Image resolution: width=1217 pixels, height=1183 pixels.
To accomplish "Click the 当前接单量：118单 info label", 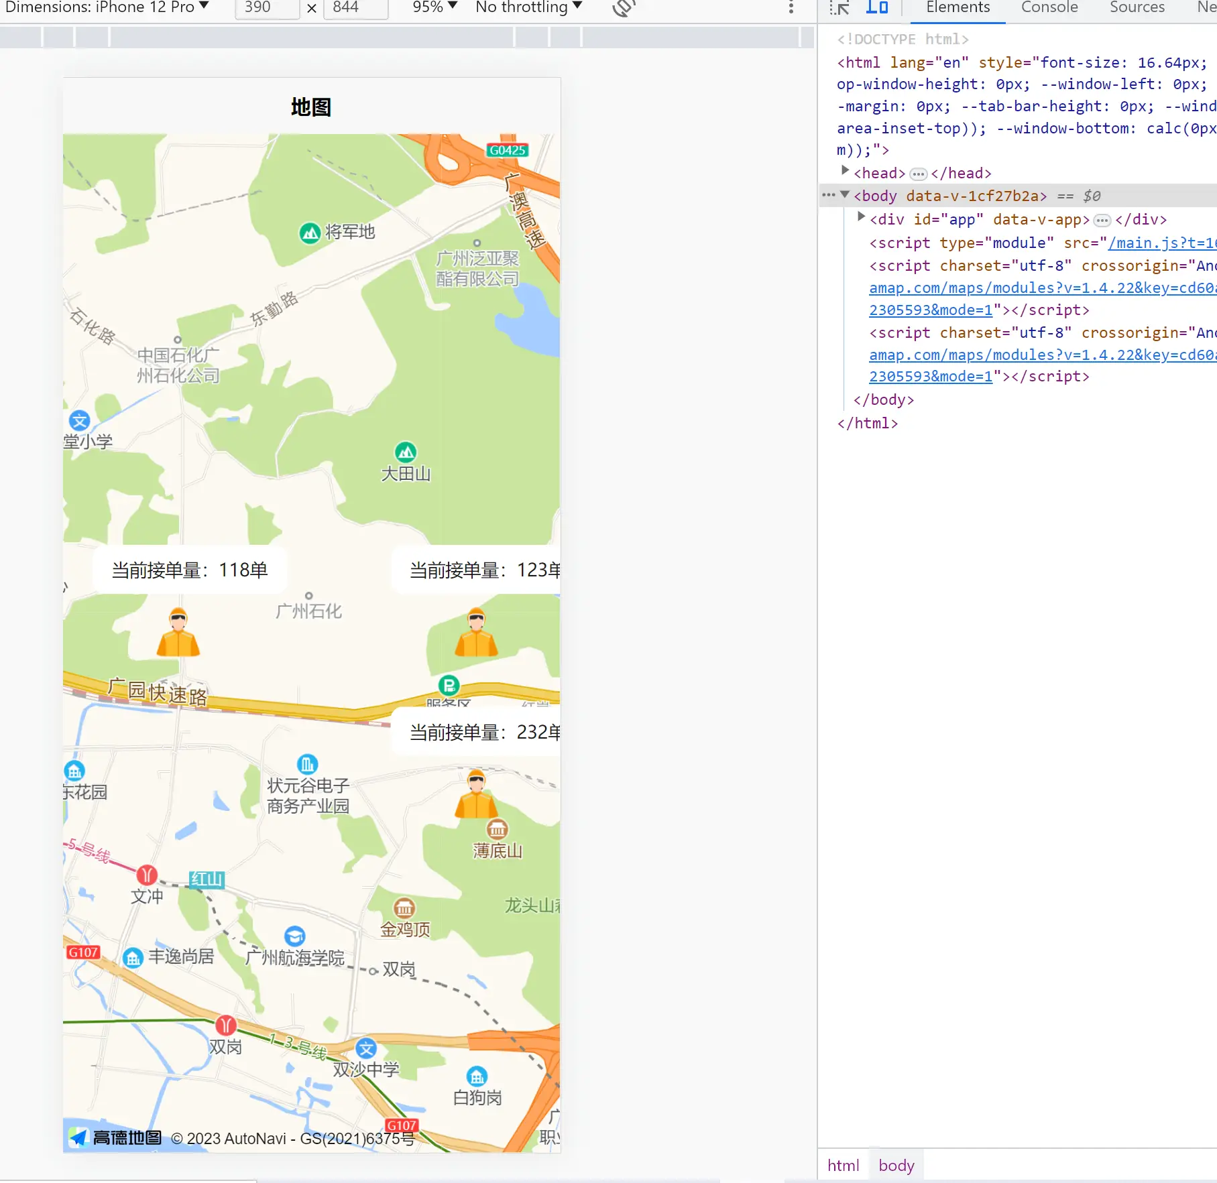I will point(190,570).
